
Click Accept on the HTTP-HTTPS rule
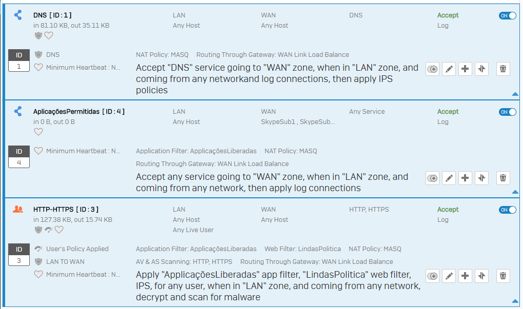click(x=448, y=209)
